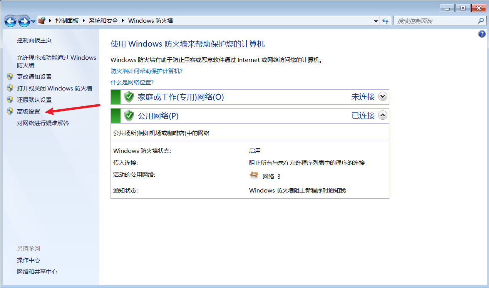Select 控制面板 breadcrumb in address bar
The width and height of the screenshot is (489, 288).
click(x=67, y=21)
